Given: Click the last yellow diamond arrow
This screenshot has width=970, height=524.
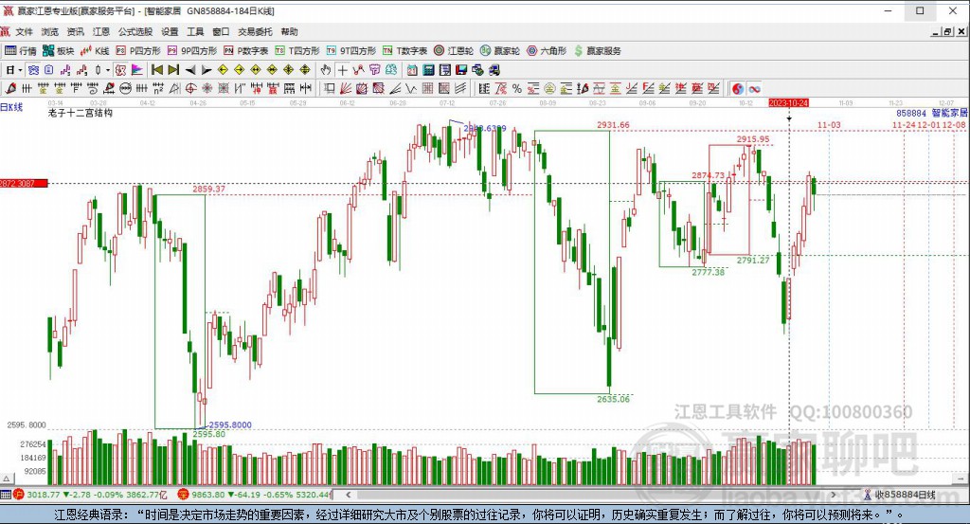Looking at the screenshot, I should coord(305,70).
